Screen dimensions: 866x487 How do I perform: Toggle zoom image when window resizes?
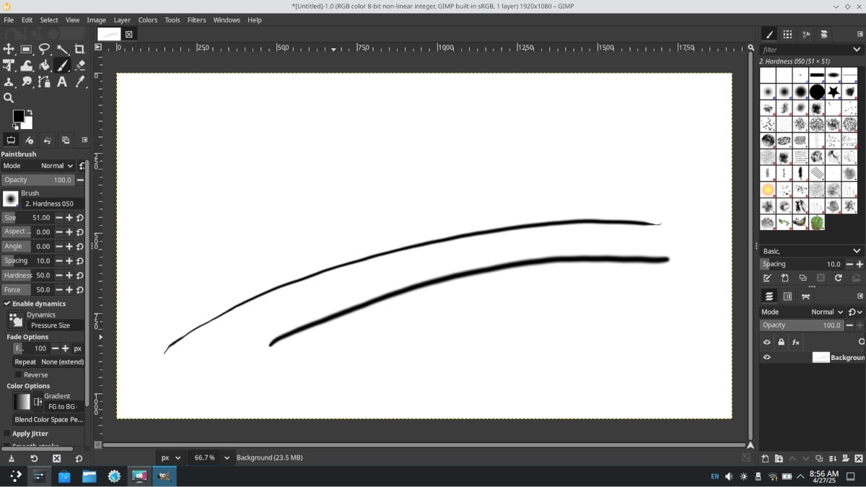[751, 48]
